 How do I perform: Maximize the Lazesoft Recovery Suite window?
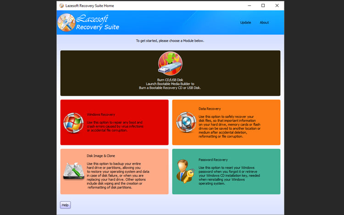263,6
